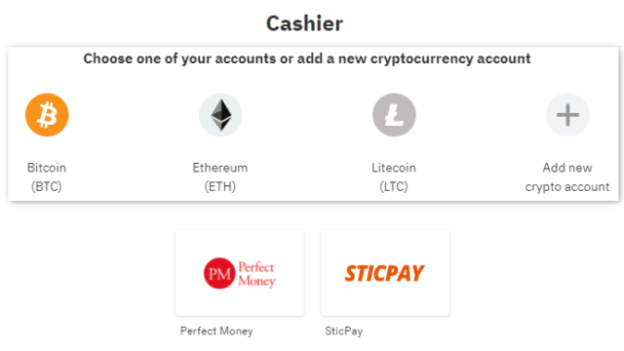624x351 pixels.
Task: Click the plus icon to add an account
Action: pyautogui.click(x=567, y=115)
